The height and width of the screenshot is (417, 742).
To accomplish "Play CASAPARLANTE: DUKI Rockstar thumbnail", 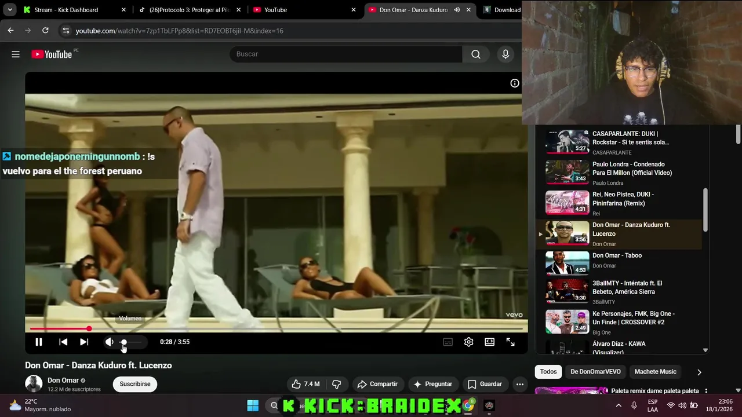I will tap(568, 141).
